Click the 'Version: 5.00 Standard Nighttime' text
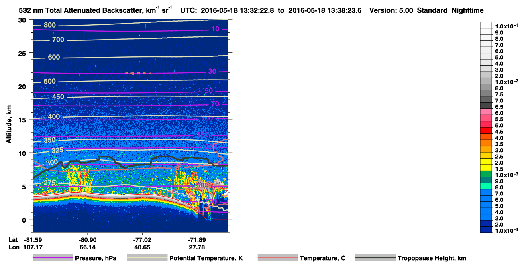 click(426, 11)
